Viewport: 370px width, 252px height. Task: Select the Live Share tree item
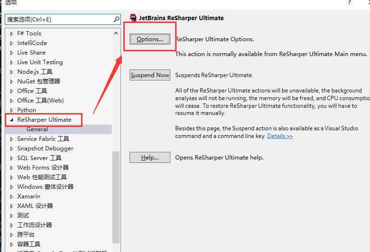pos(31,53)
